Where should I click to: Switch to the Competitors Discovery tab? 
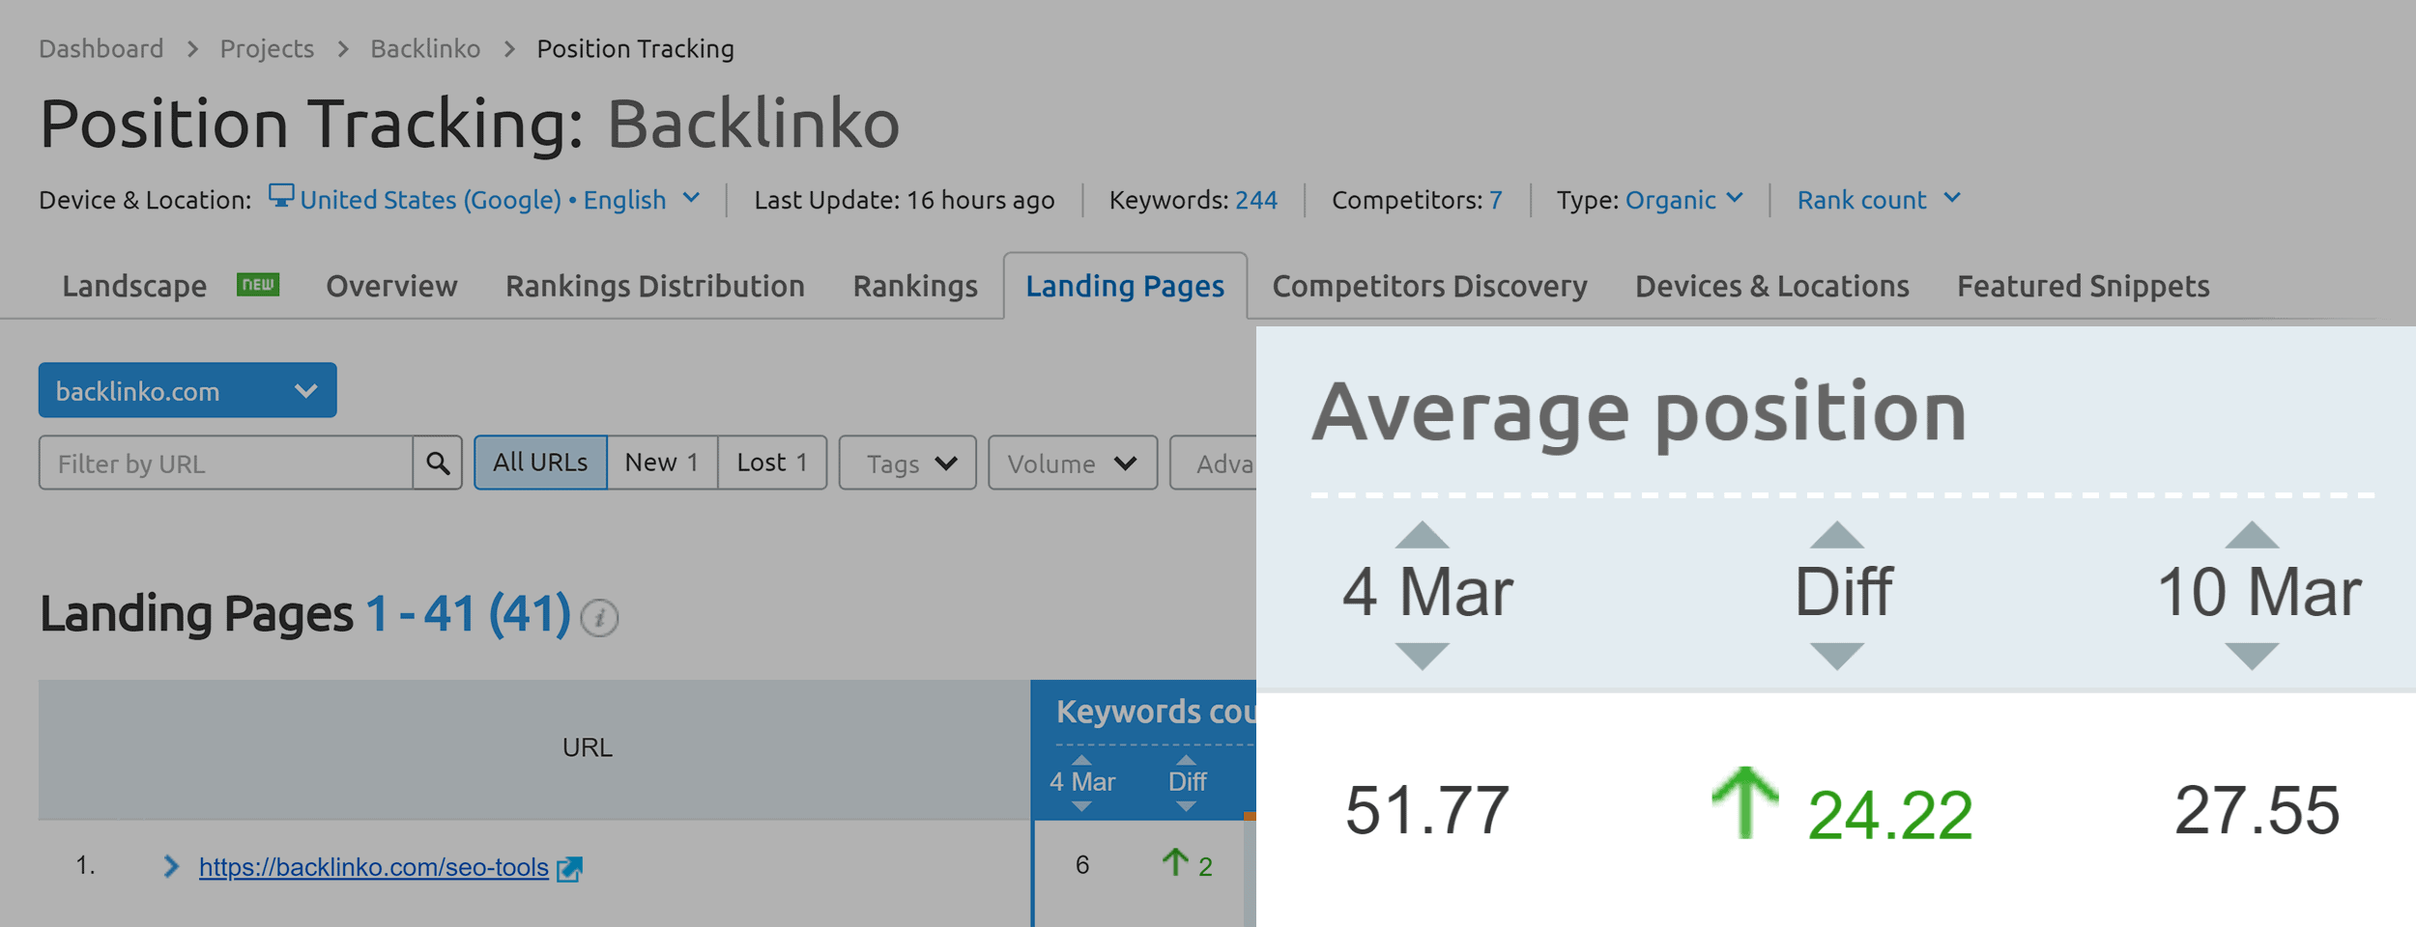click(x=1429, y=286)
